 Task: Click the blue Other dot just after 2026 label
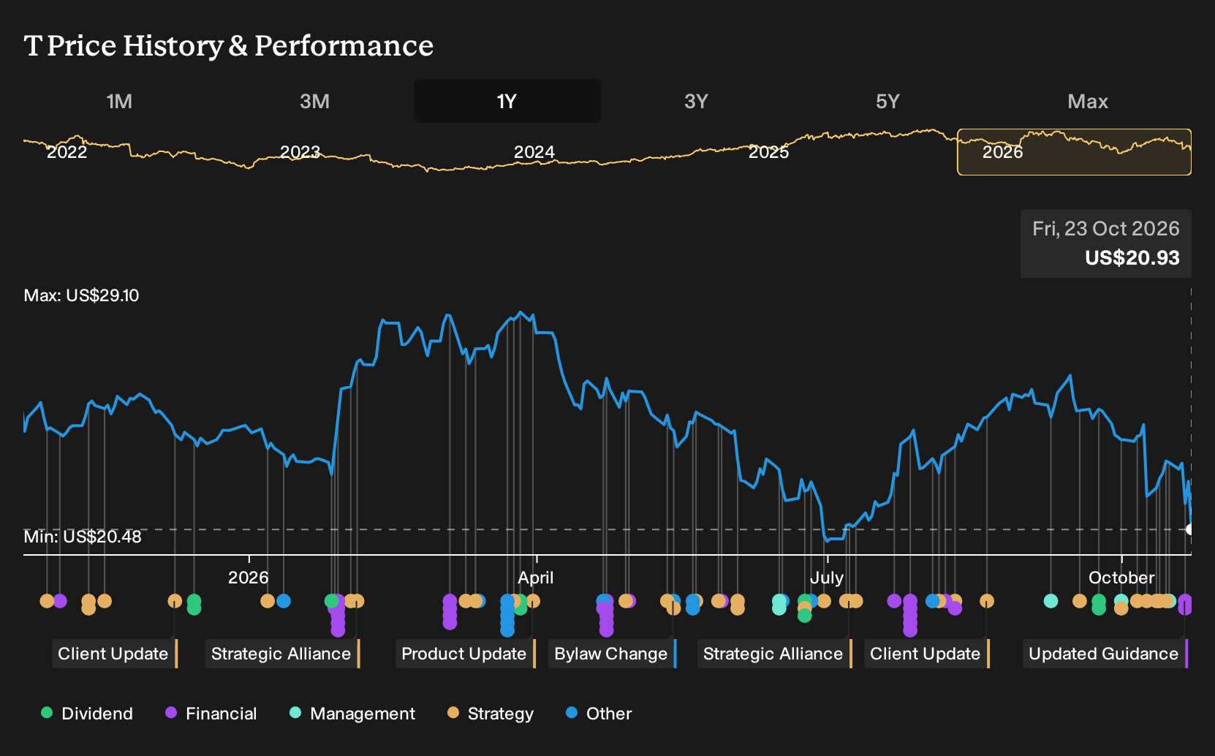click(284, 601)
